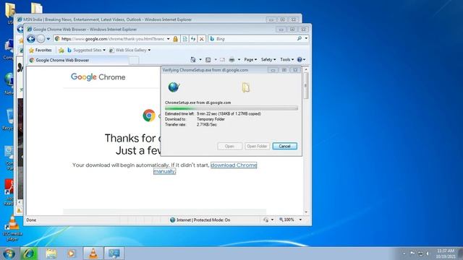Click the remote desktop monitor taskbar icon

point(114,253)
